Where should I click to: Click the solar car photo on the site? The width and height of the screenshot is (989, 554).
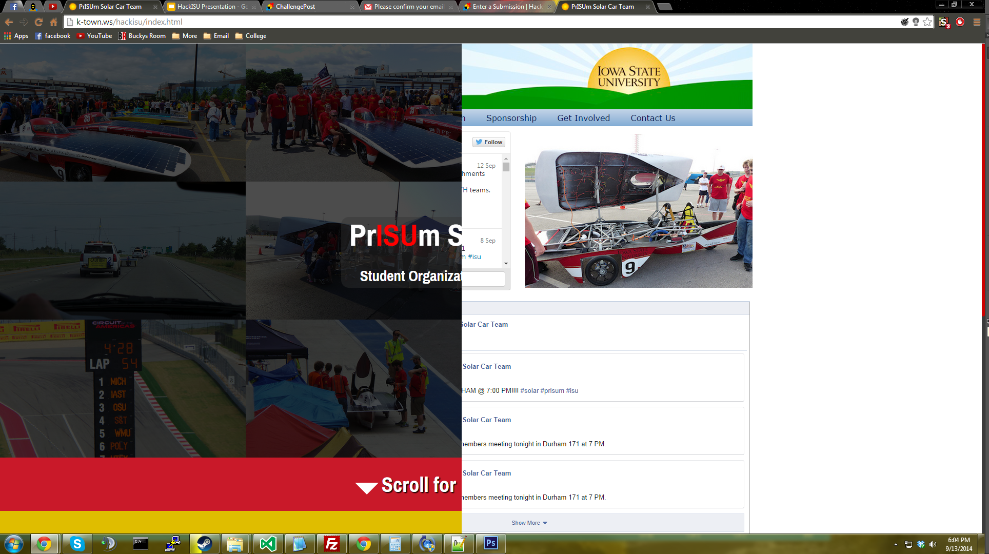pos(639,210)
